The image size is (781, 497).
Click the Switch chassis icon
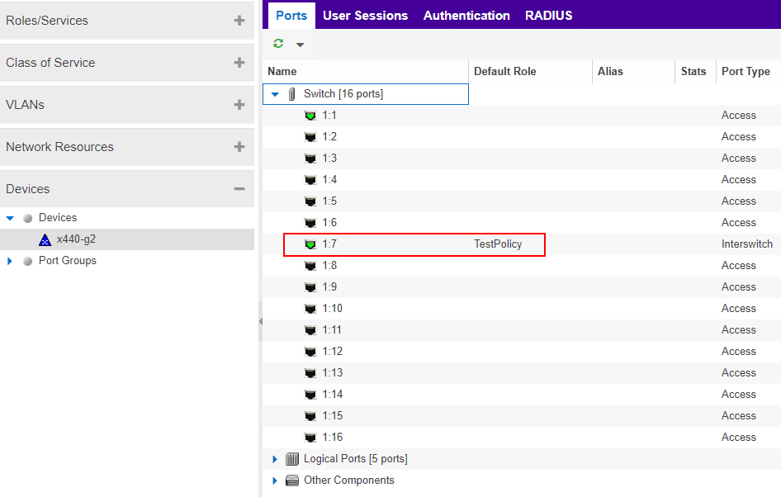[292, 94]
